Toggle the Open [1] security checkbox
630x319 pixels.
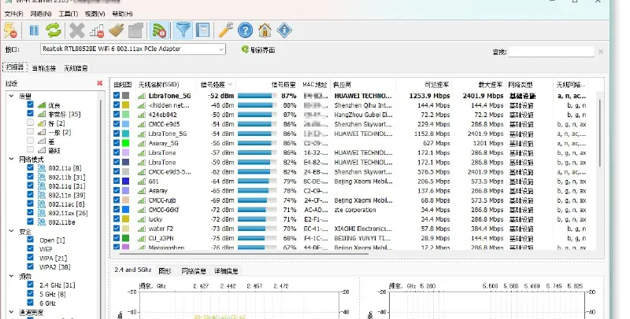(30, 239)
